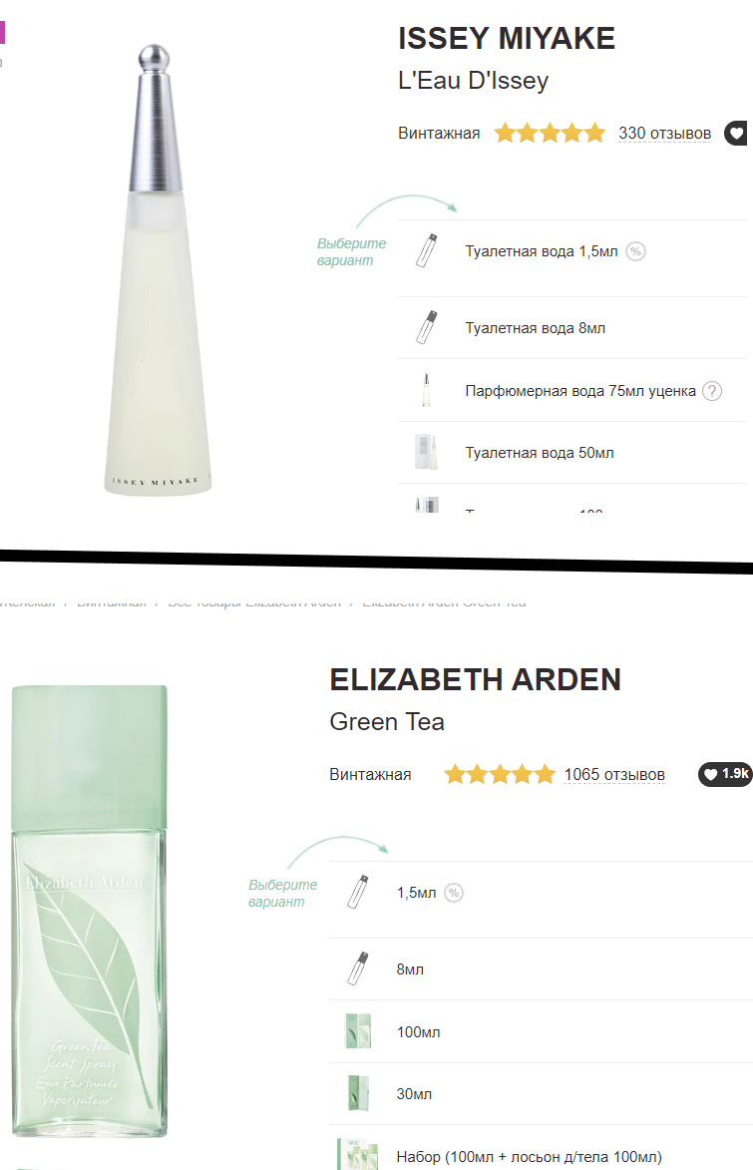Click the question mark icon beside 75мл уценка

point(712,391)
